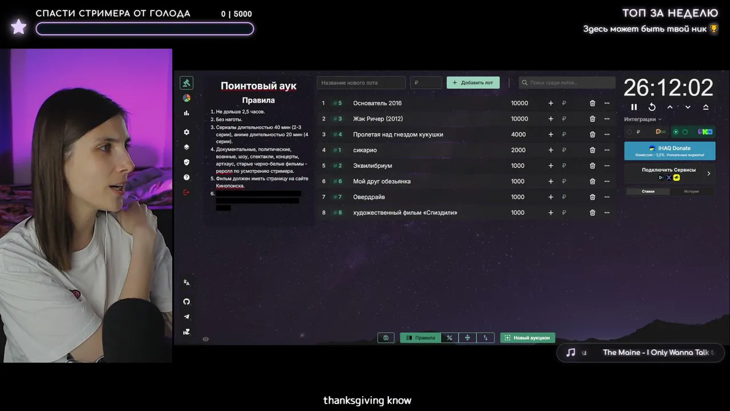Open the settings gear in sidebar
Screen dimensions: 730x411
[x=186, y=132]
